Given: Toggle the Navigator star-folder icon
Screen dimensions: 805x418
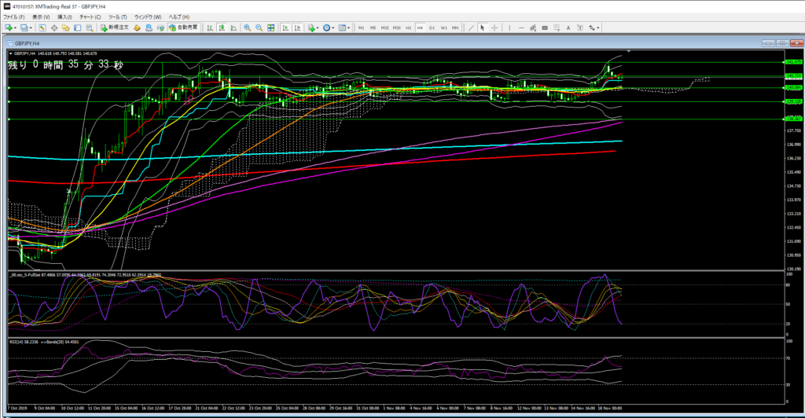Looking at the screenshot, I should coord(66,27).
